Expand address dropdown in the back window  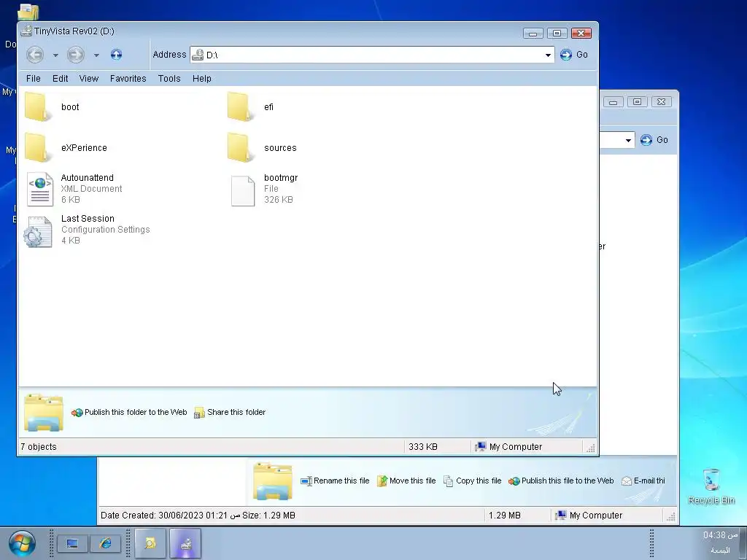[x=628, y=140]
